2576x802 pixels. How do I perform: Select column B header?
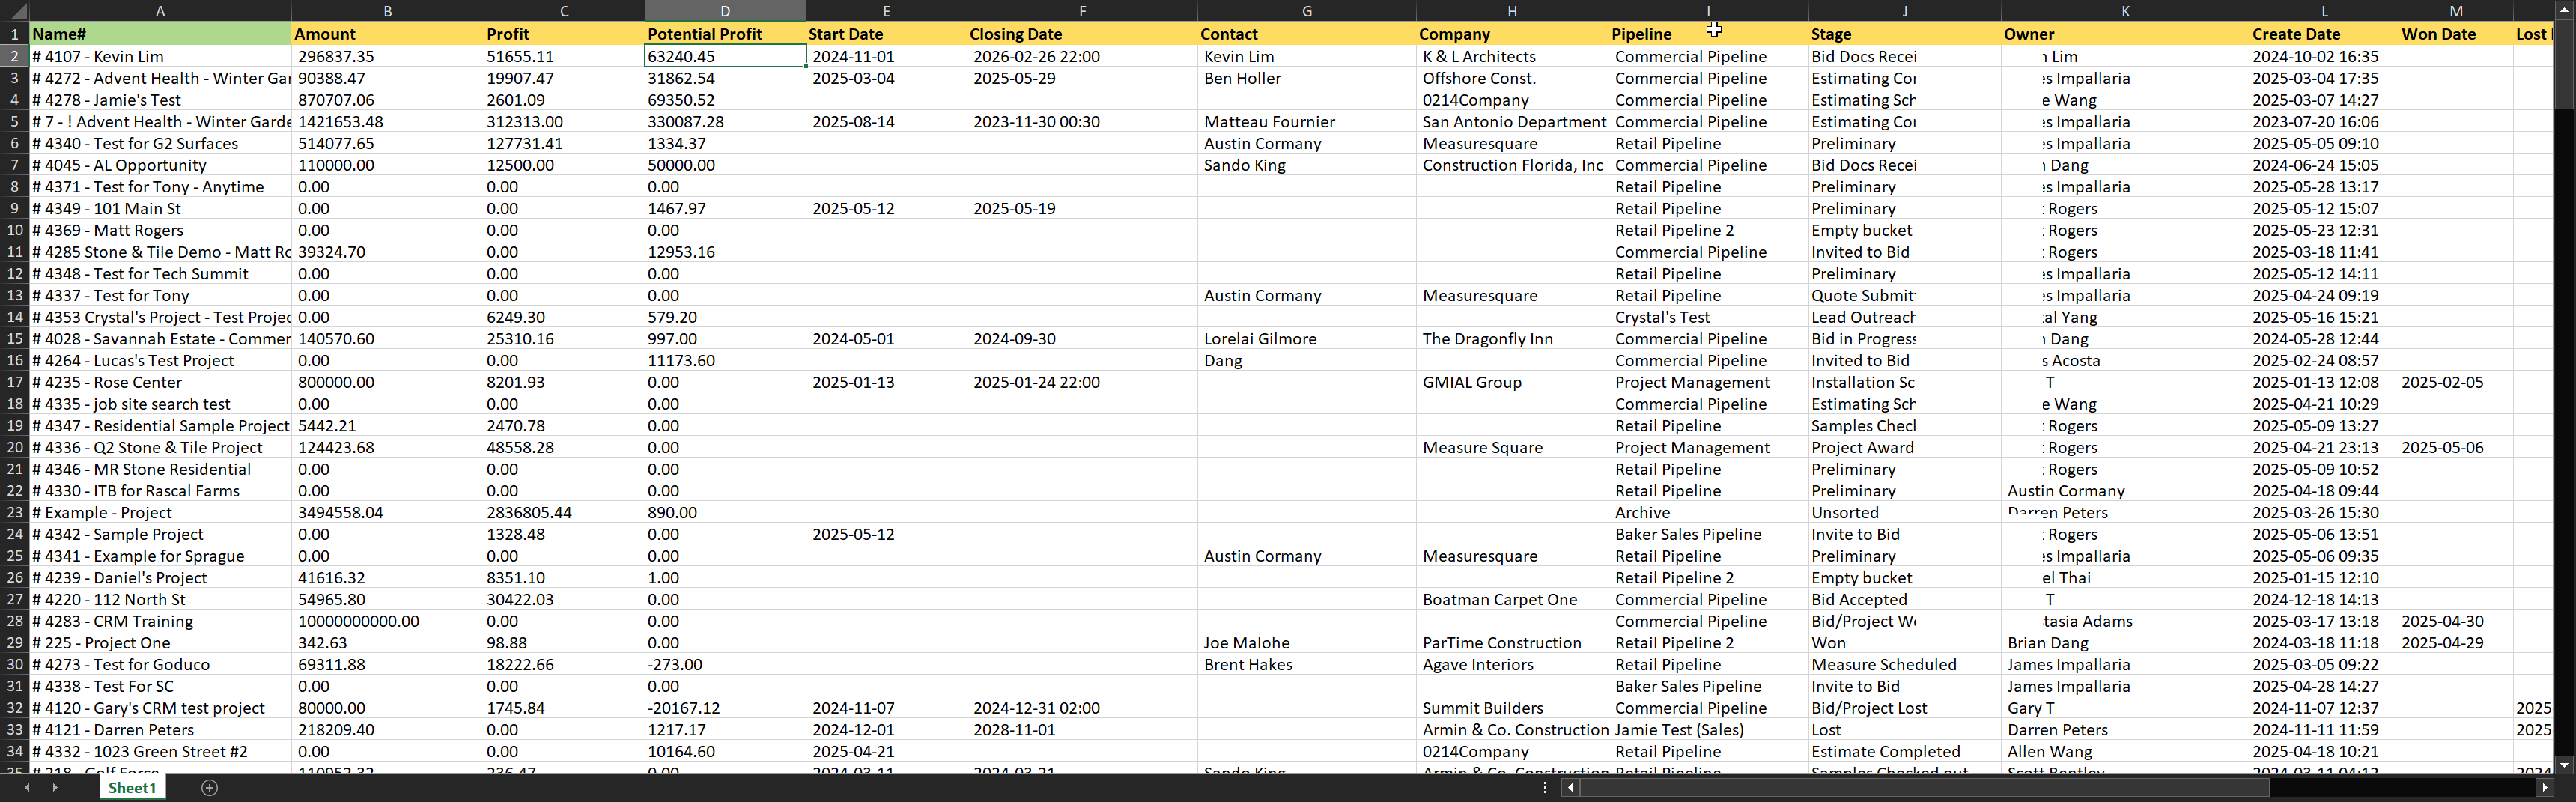[387, 11]
